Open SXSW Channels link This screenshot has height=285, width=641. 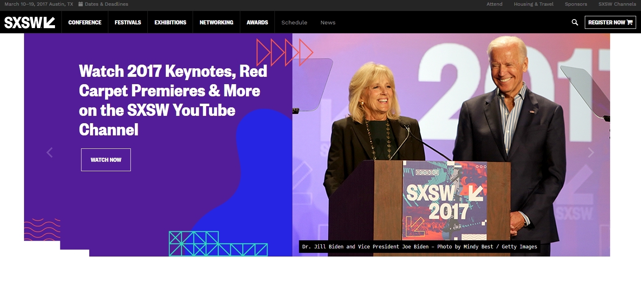(x=617, y=4)
